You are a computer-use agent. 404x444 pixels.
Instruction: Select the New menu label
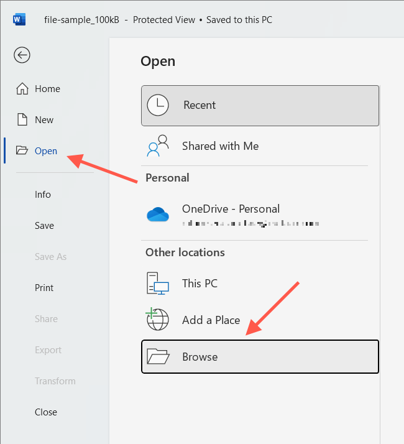(44, 120)
